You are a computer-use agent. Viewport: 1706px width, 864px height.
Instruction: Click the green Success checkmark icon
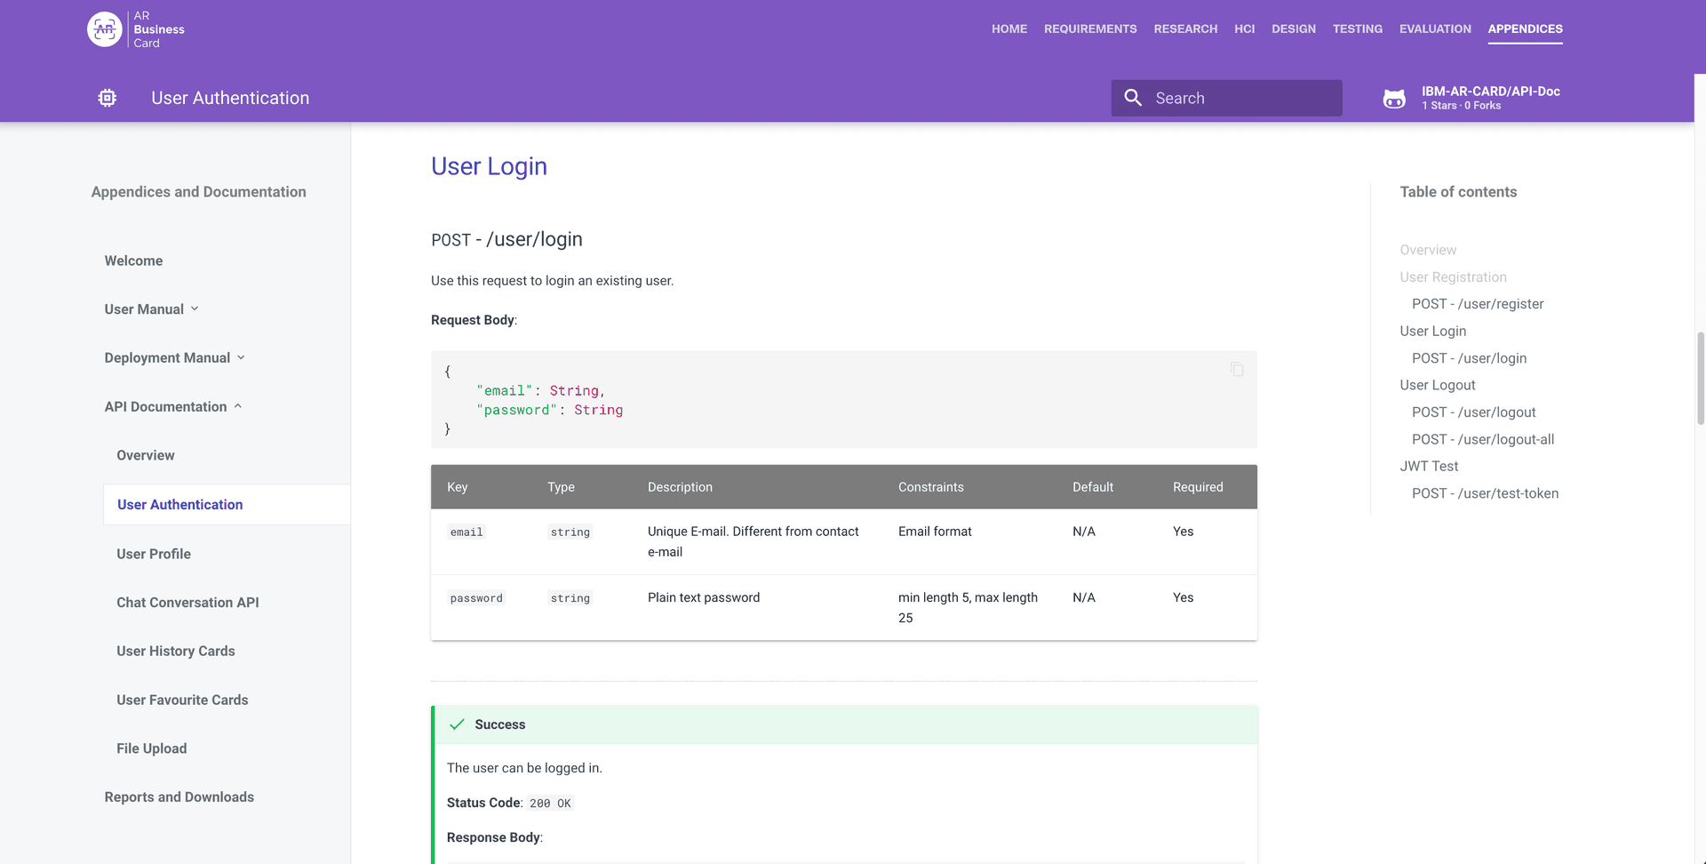[457, 724]
